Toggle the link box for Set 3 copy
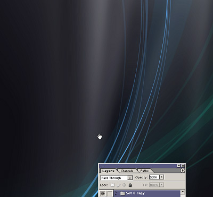213x197 pixels. click(110, 193)
